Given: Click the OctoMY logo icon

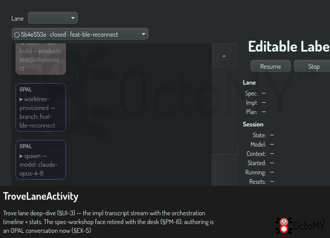Looking at the screenshot, I should point(284,226).
